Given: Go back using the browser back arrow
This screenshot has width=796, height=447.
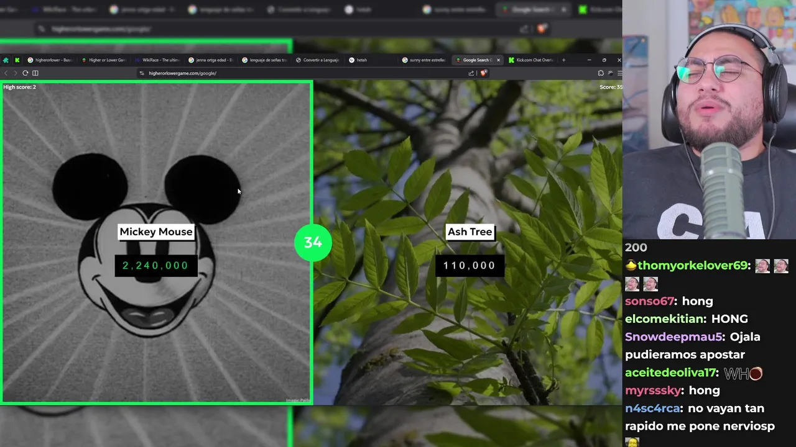Looking at the screenshot, I should 6,73.
